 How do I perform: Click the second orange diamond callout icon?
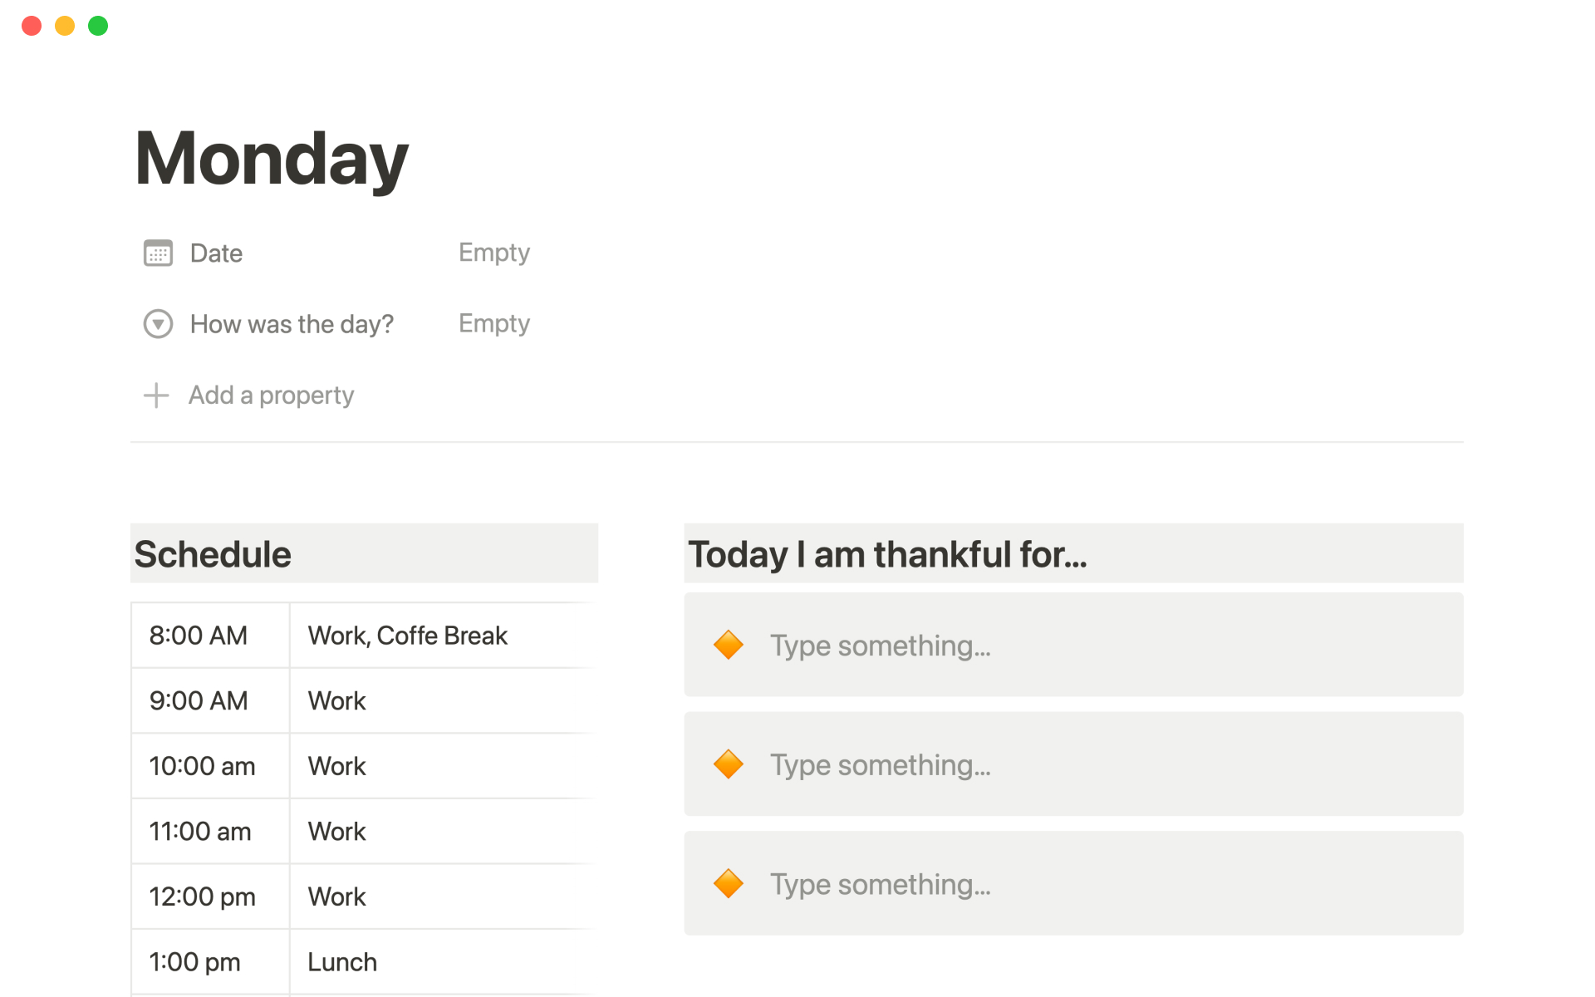click(x=729, y=764)
